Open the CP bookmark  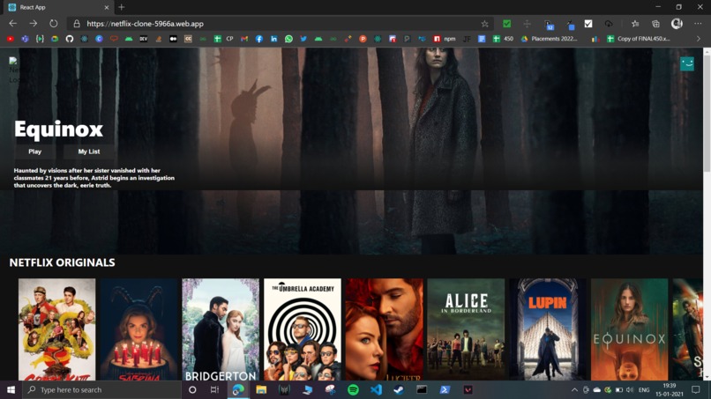tap(224, 39)
